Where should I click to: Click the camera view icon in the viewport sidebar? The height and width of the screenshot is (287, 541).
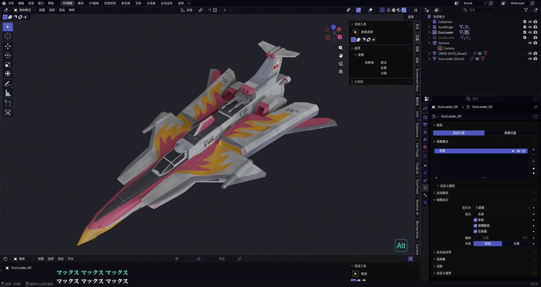point(340,64)
